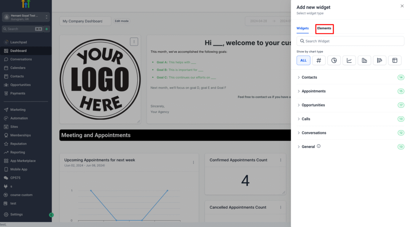Screen dimensions: 410x227
Task: Filter widgets by pie chart type
Action: (x=334, y=60)
